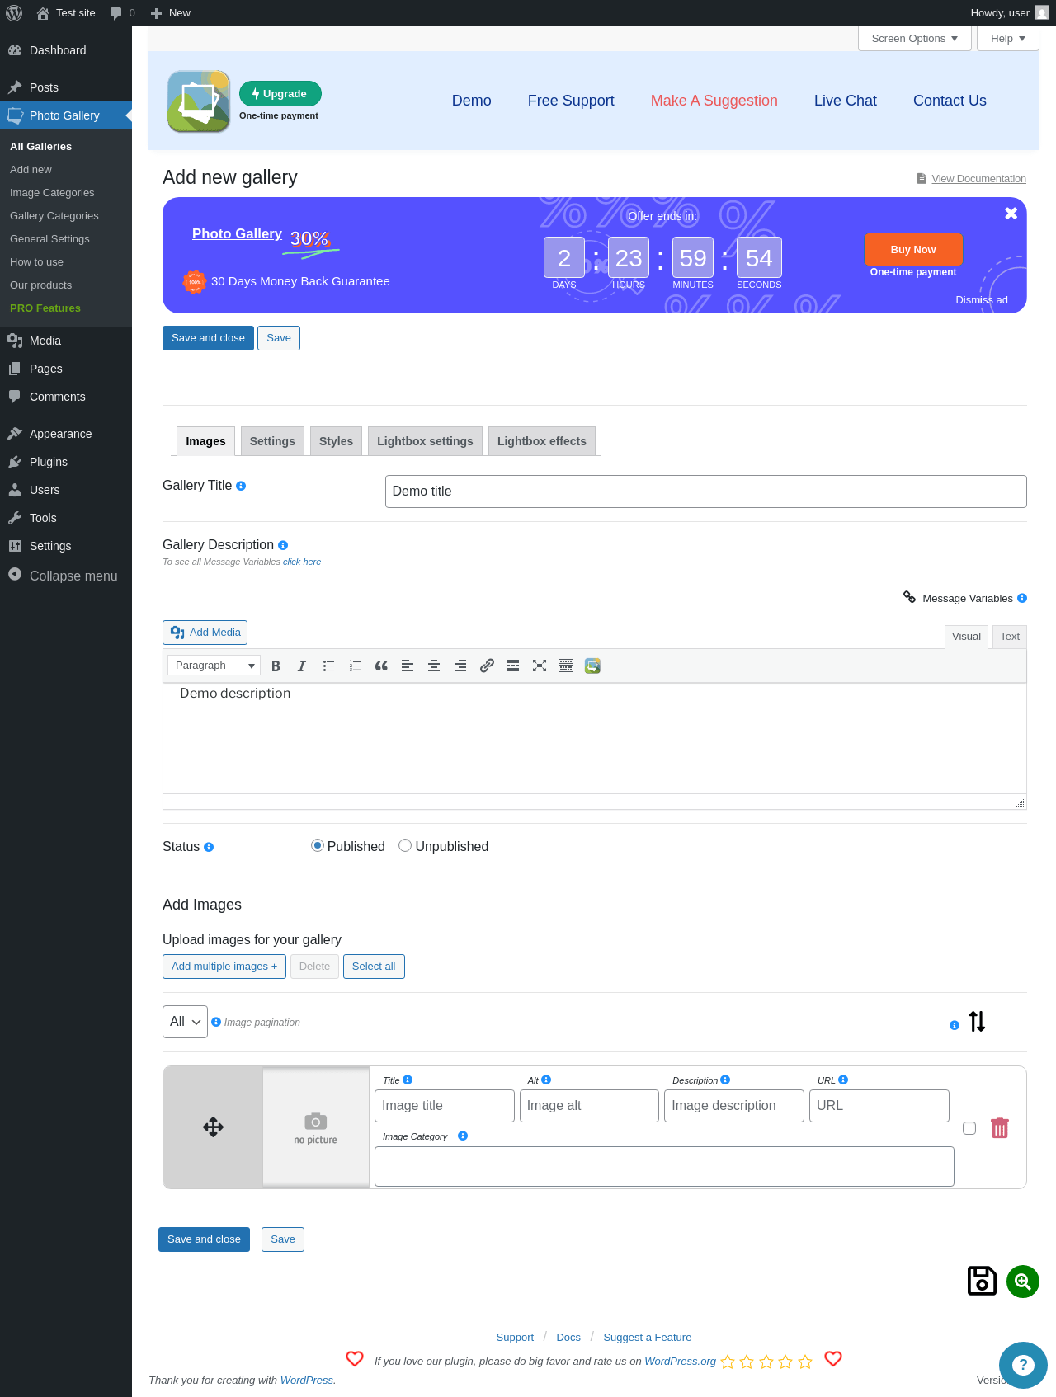Screen dimensions: 1056x1397
Task: Click the Add multiple images button
Action: 224,967
